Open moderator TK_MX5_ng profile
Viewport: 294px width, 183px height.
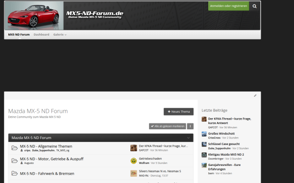[x=63, y=150]
